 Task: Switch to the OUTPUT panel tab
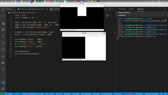tap(131, 9)
